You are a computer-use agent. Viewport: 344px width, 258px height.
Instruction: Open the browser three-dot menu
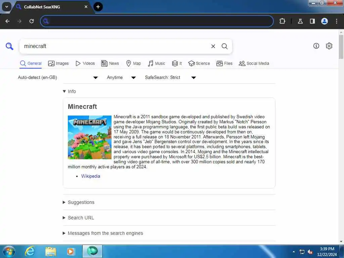[x=337, y=21]
